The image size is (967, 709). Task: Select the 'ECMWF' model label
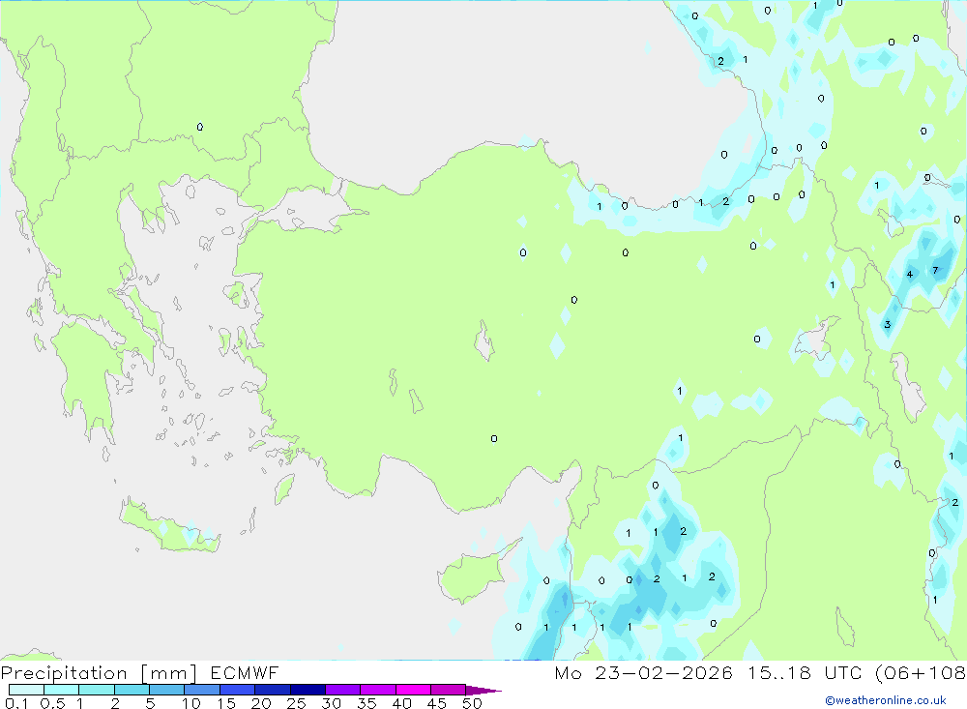[x=245, y=673]
